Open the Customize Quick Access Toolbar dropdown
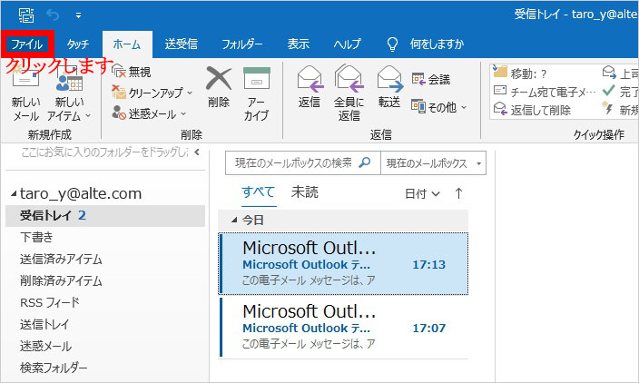 [x=78, y=16]
